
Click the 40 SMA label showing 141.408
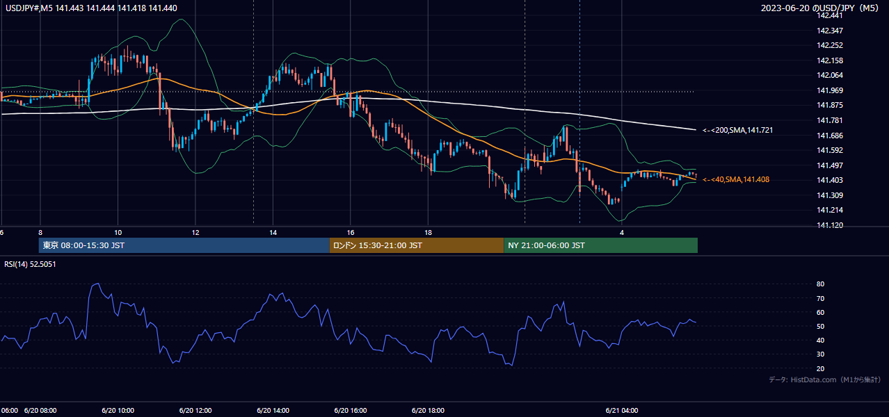(736, 179)
